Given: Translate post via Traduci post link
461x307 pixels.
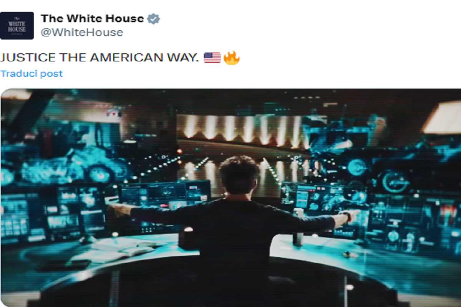Looking at the screenshot, I should point(32,74).
